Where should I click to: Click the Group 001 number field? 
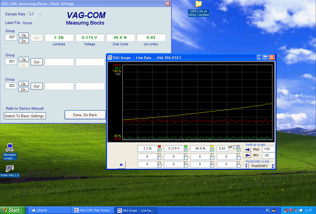point(11,61)
